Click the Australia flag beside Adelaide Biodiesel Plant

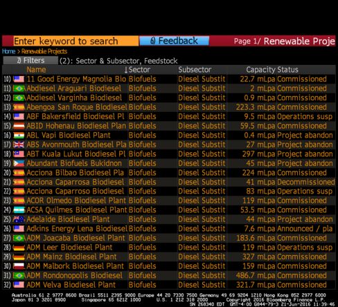19,219
